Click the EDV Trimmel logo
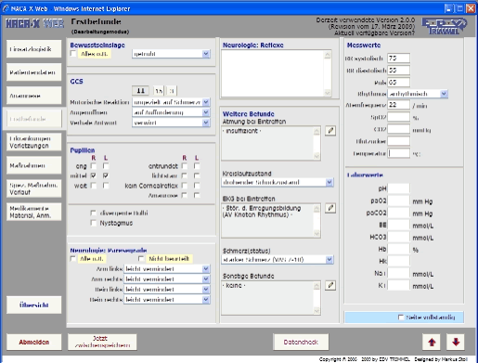This screenshot has height=363, width=478. point(445,26)
